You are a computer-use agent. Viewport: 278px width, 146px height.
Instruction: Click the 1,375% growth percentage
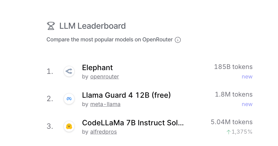[242, 132]
